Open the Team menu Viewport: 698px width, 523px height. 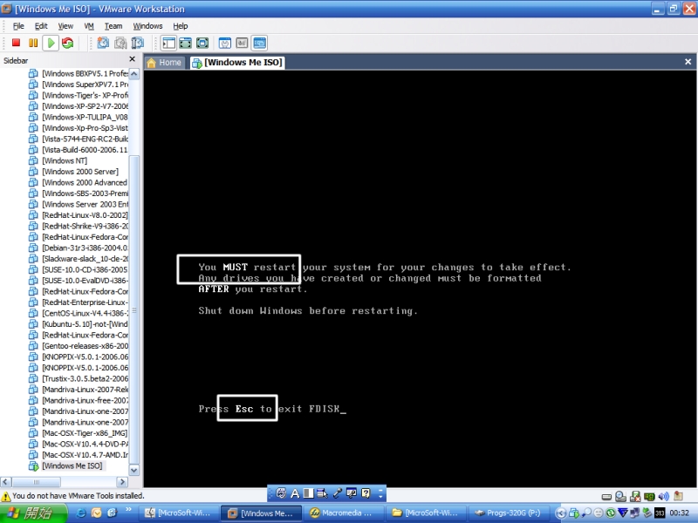(x=113, y=26)
